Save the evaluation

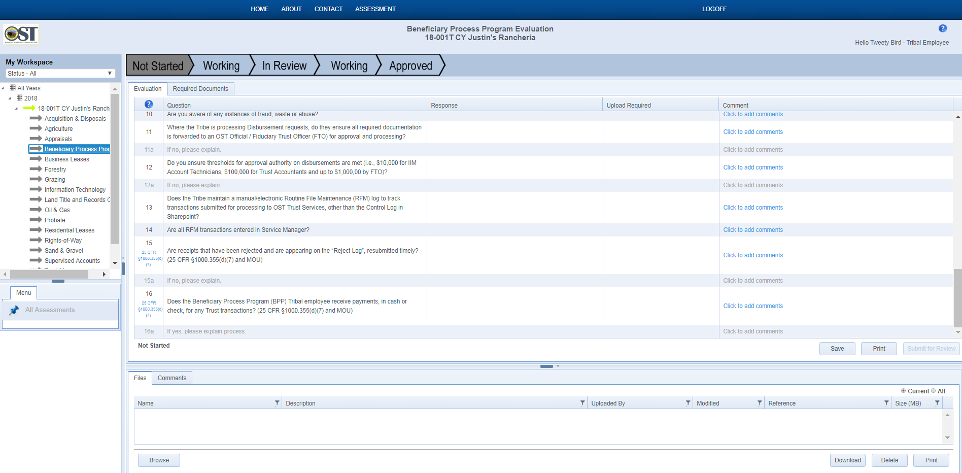[x=837, y=349]
